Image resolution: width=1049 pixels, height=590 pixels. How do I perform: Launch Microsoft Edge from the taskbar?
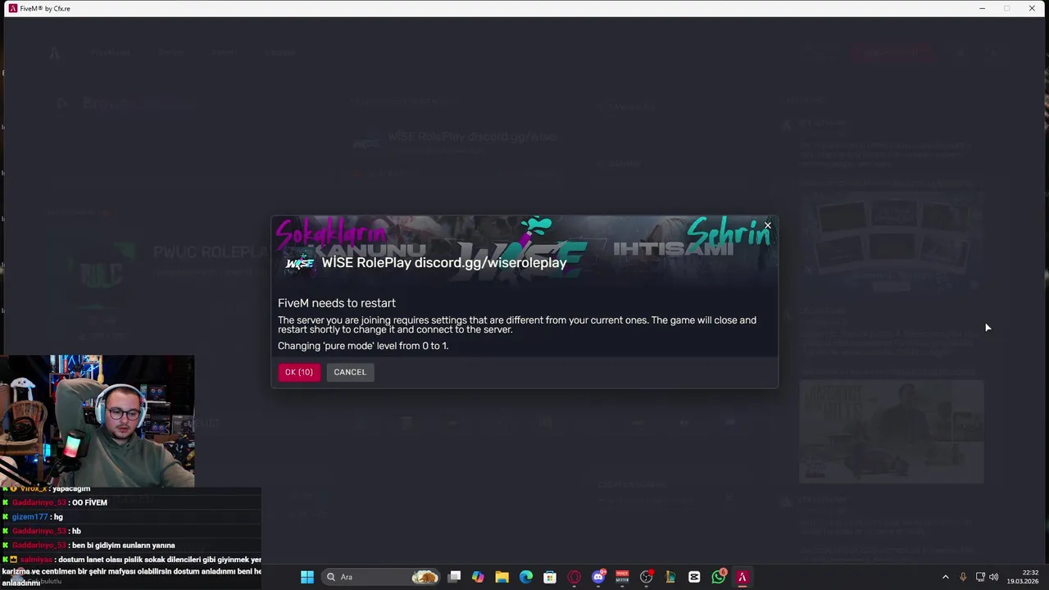526,577
